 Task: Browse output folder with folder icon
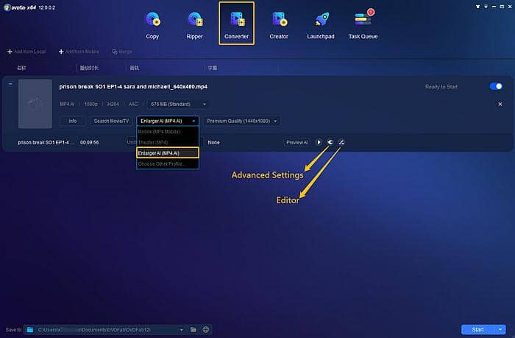coord(193,329)
